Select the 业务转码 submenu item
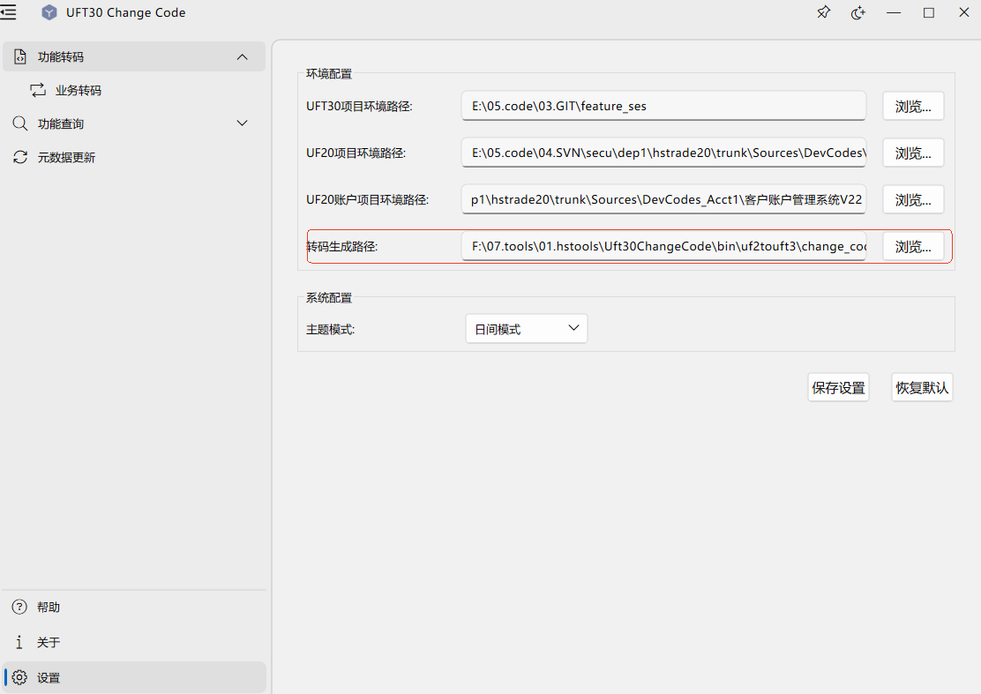The image size is (981, 694). click(x=134, y=90)
